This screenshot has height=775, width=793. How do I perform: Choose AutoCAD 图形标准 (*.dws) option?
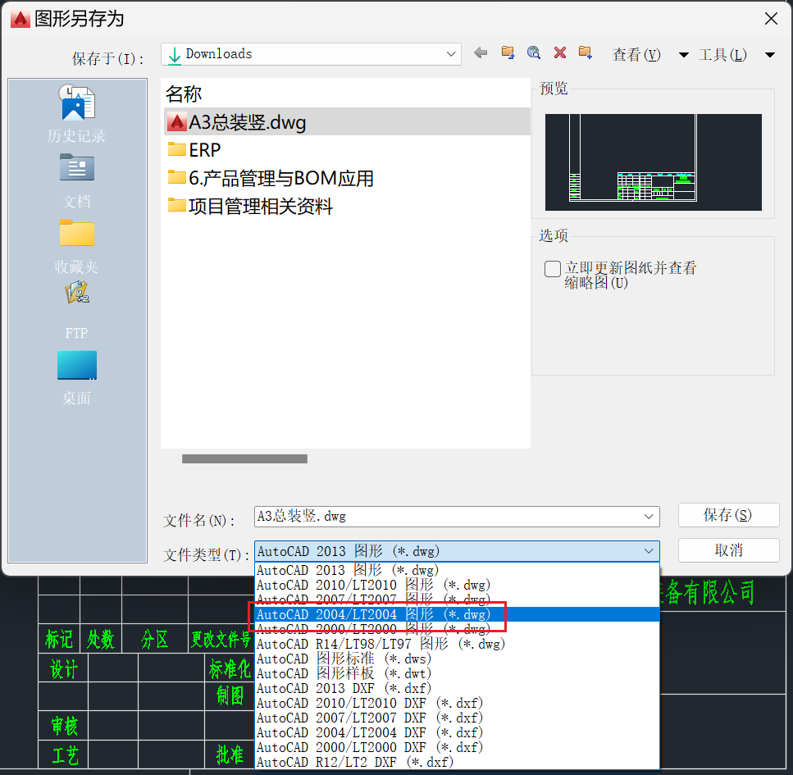point(458,659)
